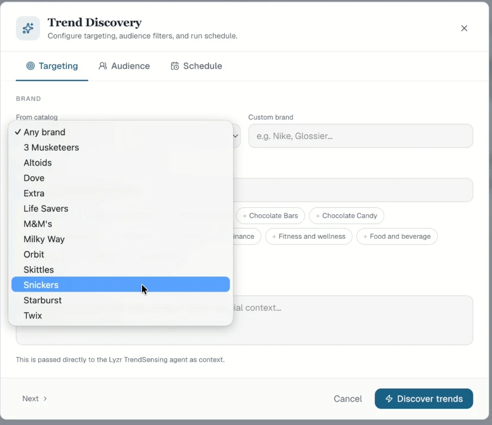Click the Cancel button
The height and width of the screenshot is (425, 492).
(x=348, y=399)
